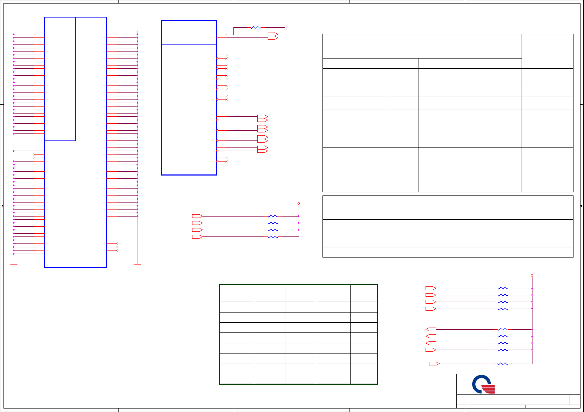Viewport: 584px width, 412px height.
Task: Select power circle above the right nine-resistor group
Action: coord(532,275)
